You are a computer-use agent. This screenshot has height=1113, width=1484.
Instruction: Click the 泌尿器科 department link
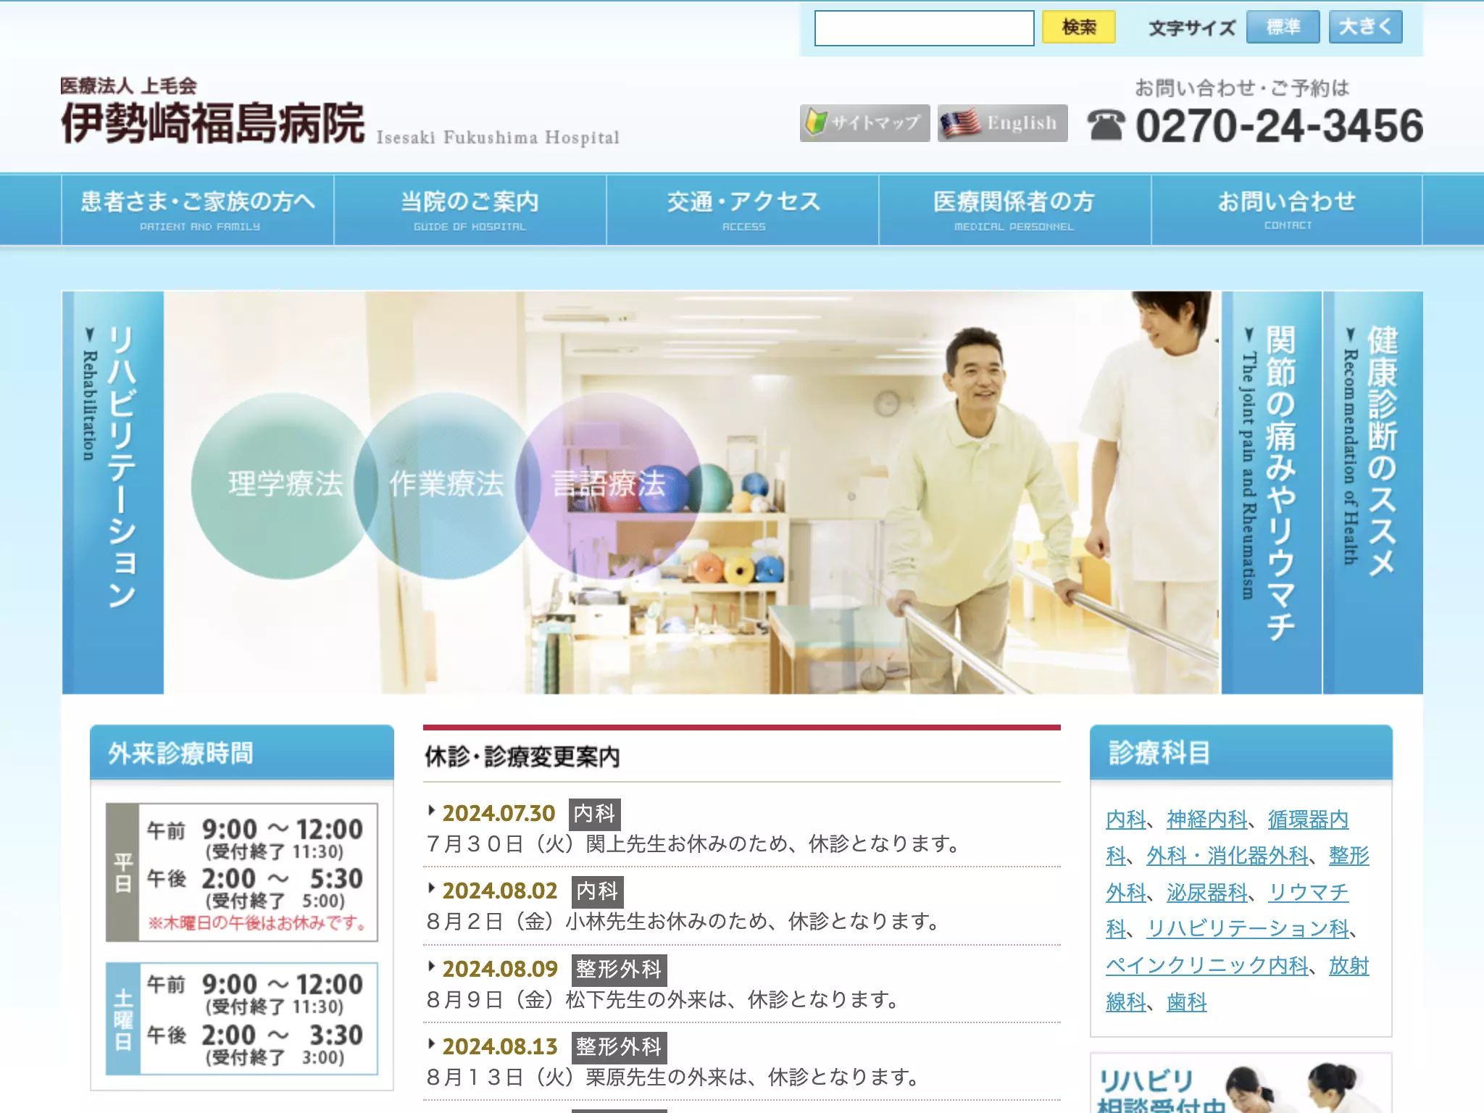[1207, 893]
